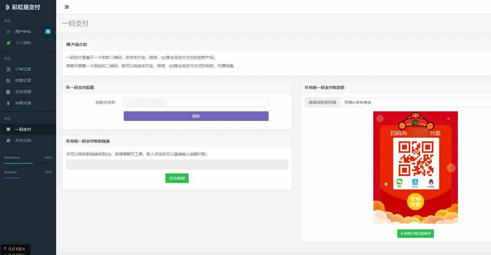The image size is (491, 255).
Task: Click the Release 35% value
Action: pos(48,172)
